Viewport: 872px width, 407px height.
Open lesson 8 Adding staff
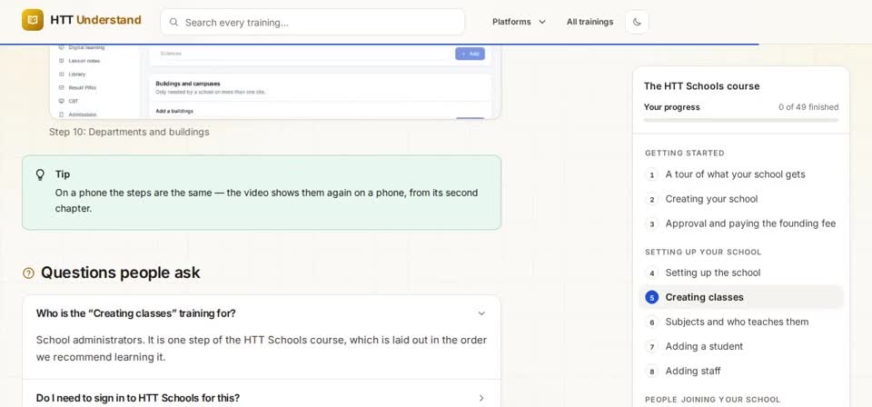tap(741, 371)
